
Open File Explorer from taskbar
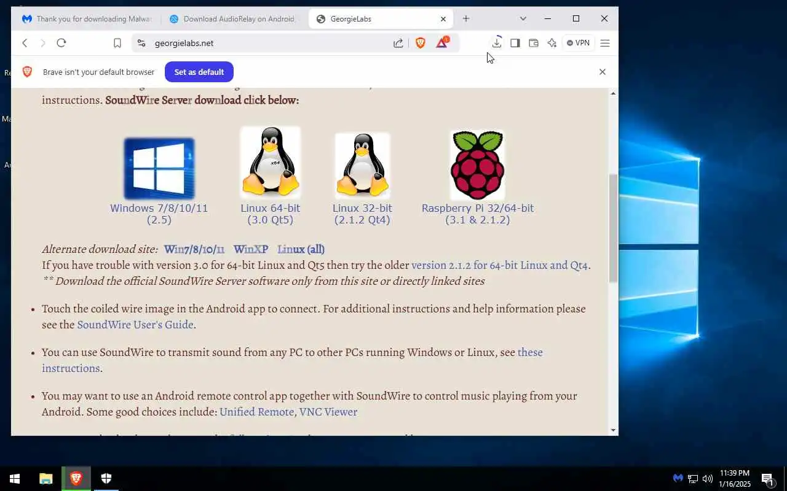pos(46,479)
